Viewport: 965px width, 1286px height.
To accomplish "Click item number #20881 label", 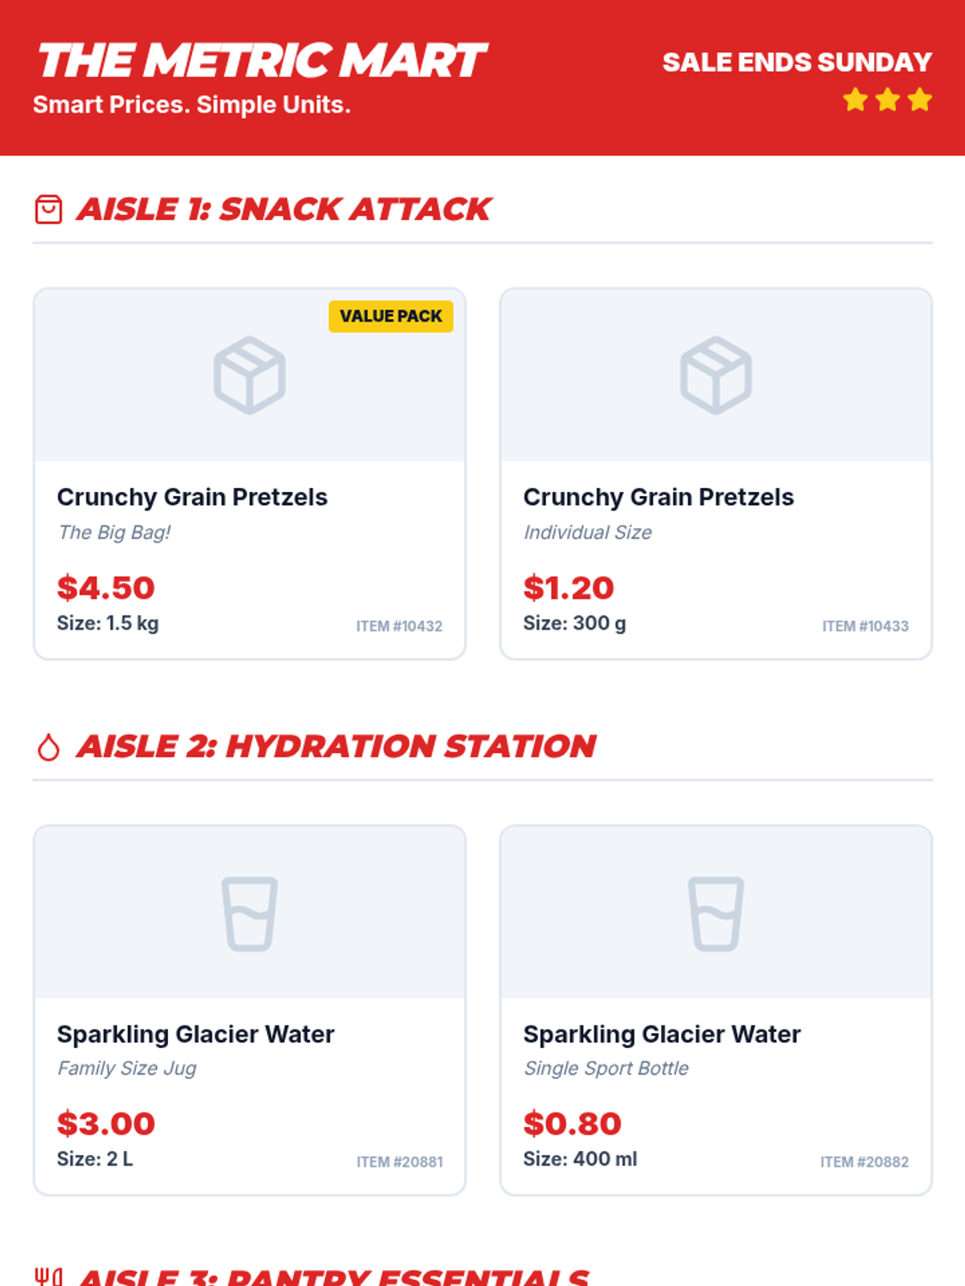I will (400, 1162).
